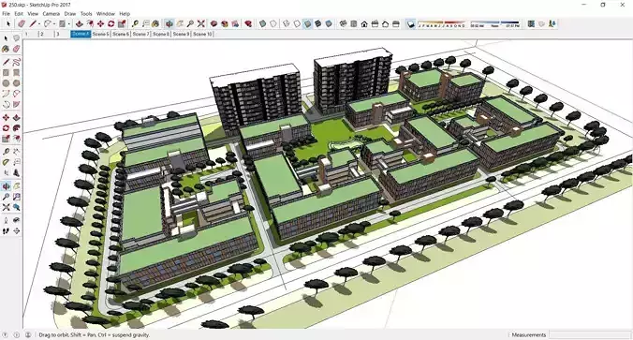This screenshot has height=340, width=633.
Task: Open the red ruby Extension Manager icon
Action: click(248, 23)
